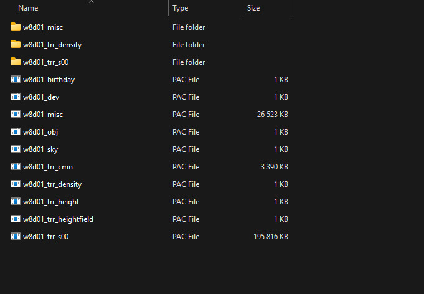This screenshot has width=424, height=294.
Task: Select the w8d01_obj file name
Action: pos(40,132)
